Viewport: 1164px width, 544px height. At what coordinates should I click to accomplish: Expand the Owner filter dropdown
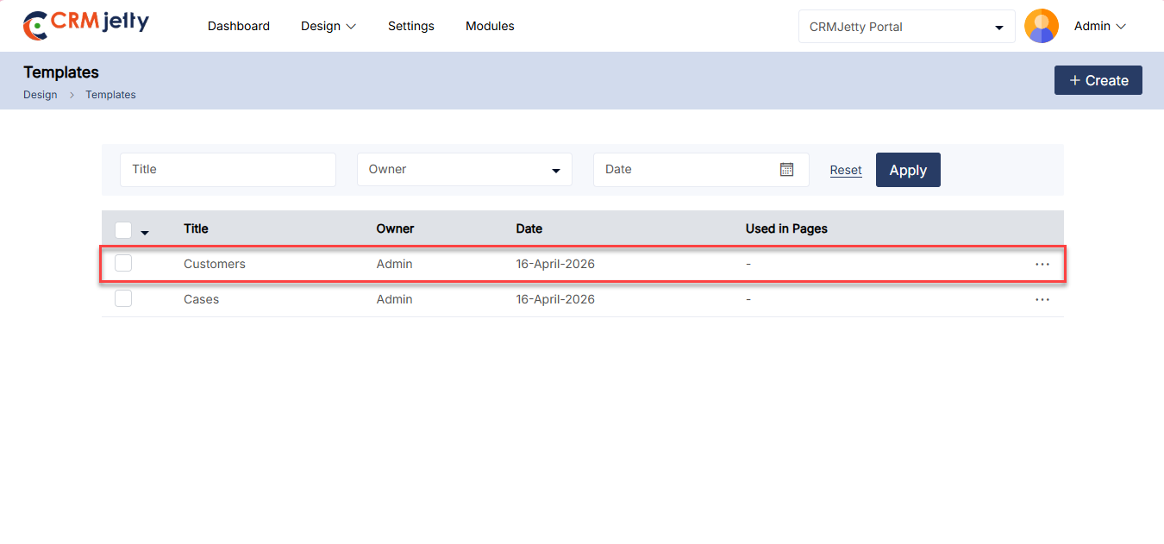tap(464, 170)
